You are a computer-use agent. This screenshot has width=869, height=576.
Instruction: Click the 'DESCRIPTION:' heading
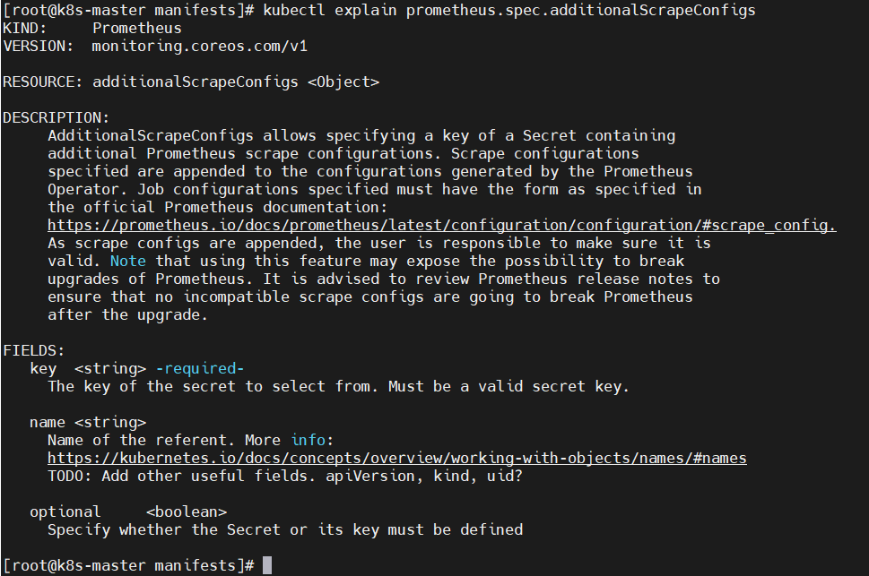click(56, 118)
